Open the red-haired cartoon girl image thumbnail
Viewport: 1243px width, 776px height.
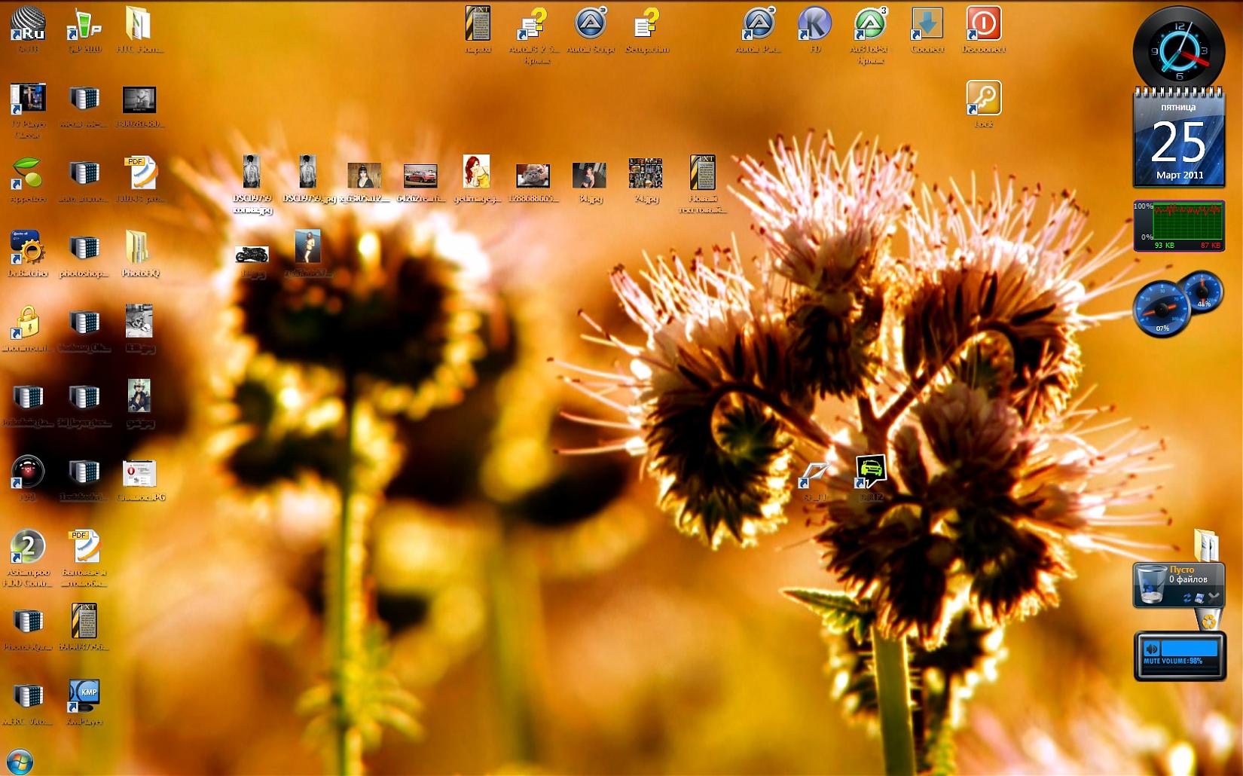(x=476, y=173)
